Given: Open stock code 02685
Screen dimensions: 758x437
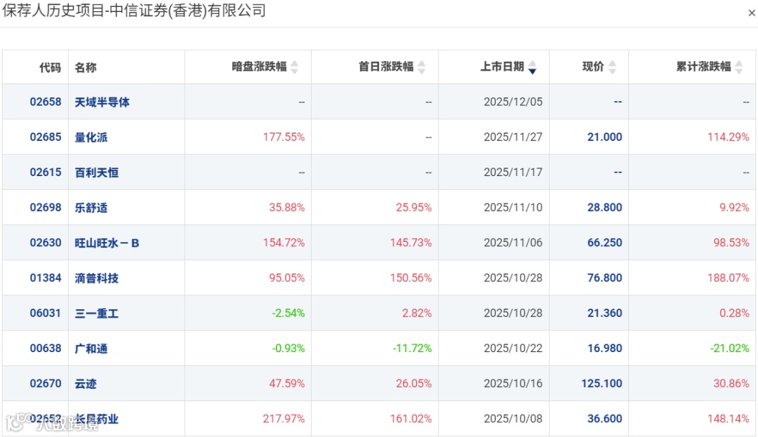Looking at the screenshot, I should pos(46,137).
